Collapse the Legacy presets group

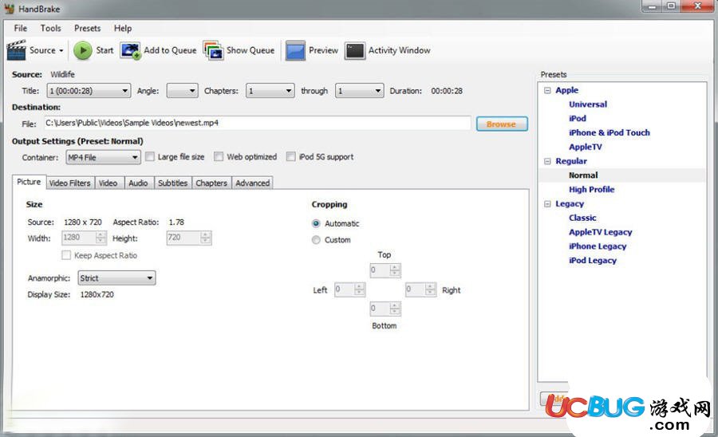click(547, 204)
